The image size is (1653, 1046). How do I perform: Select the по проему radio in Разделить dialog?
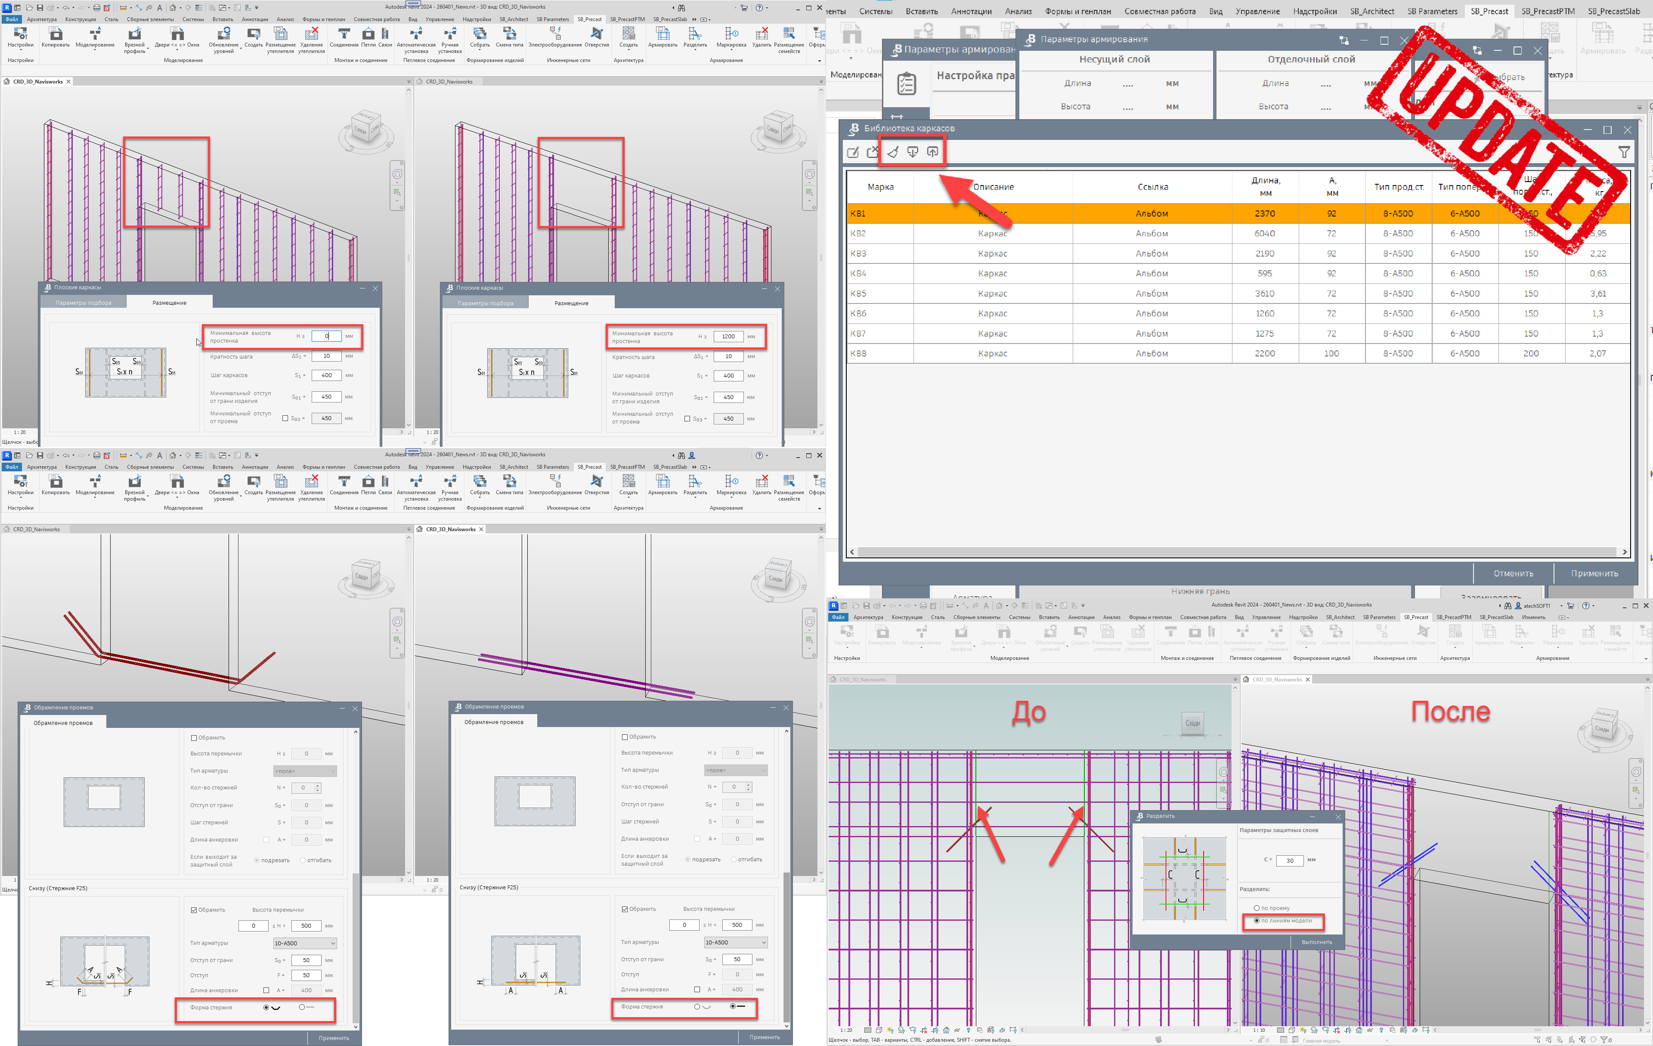(1256, 908)
